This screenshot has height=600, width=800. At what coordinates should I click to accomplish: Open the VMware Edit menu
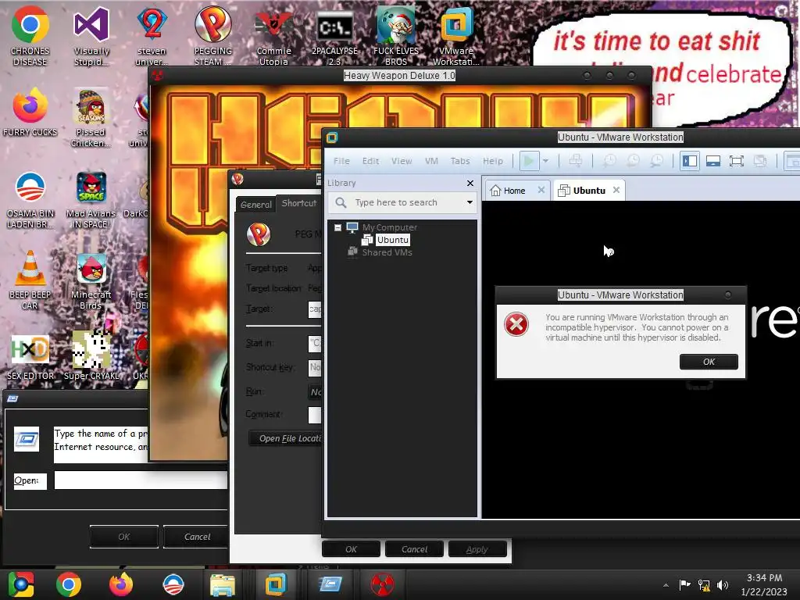(x=370, y=161)
